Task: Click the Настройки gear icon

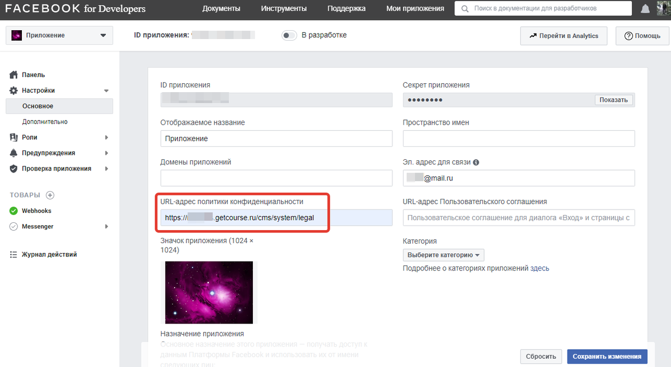Action: [13, 90]
